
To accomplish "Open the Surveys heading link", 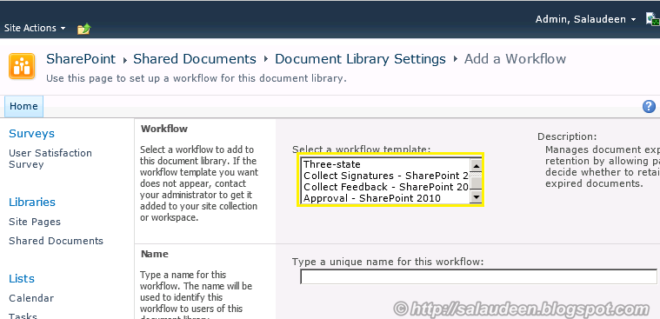I will [x=31, y=133].
